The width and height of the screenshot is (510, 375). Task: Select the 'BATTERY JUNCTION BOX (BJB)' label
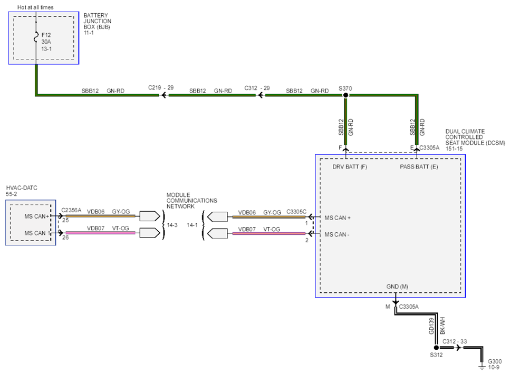coord(97,21)
